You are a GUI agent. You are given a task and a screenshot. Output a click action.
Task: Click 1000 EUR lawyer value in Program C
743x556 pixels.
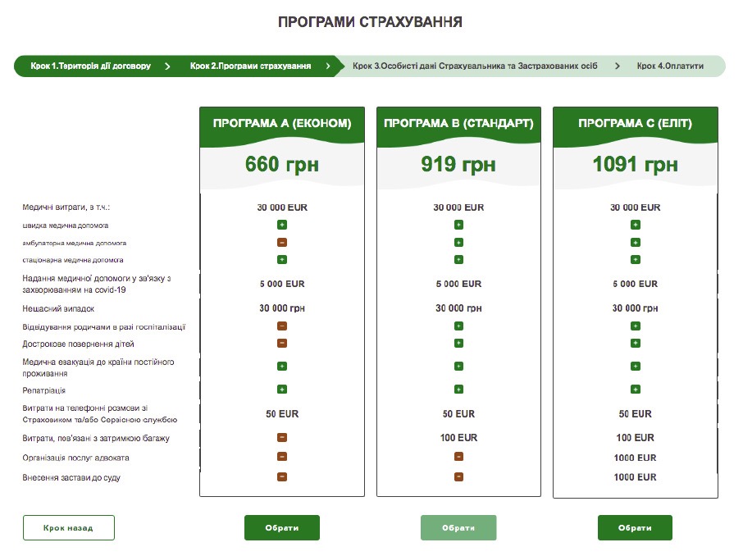click(635, 458)
